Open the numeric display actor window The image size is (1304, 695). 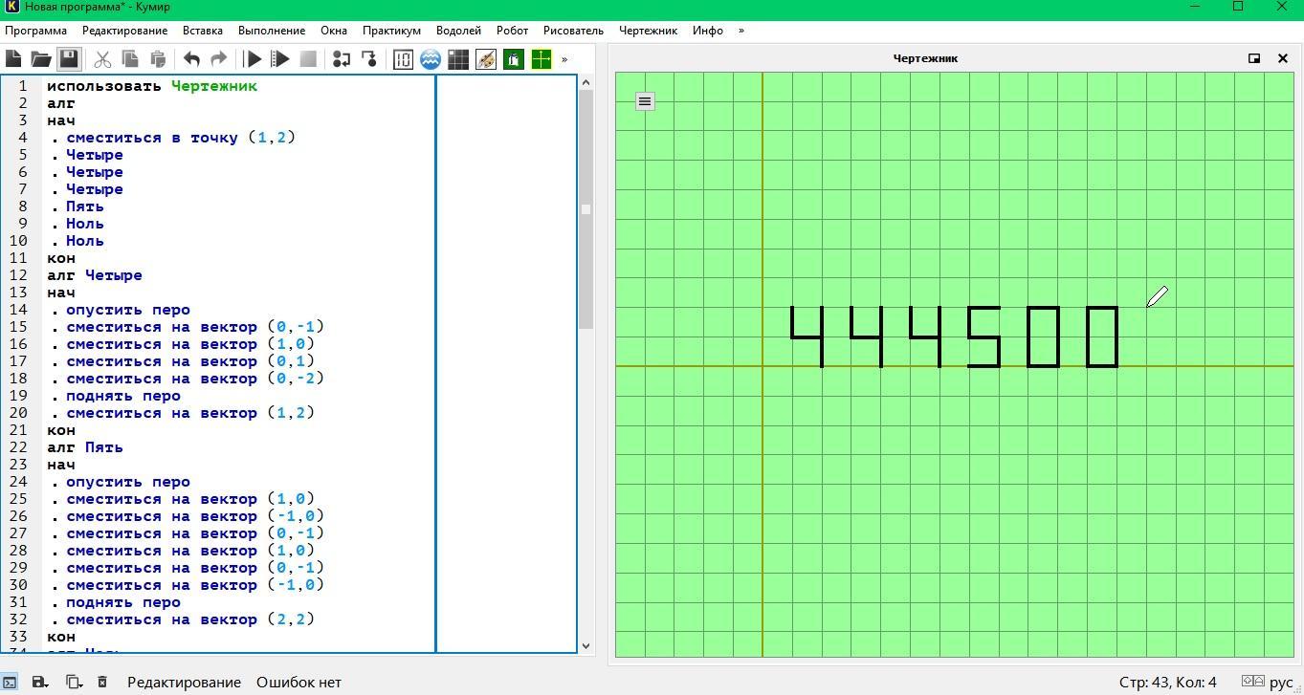(x=403, y=59)
